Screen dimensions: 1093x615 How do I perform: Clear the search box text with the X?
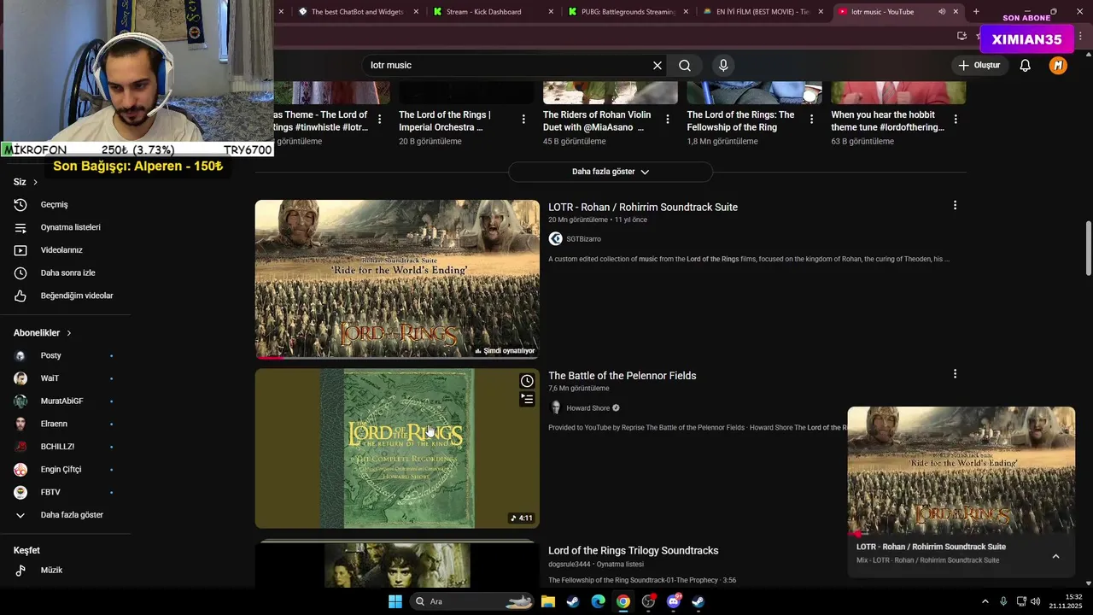coord(658,65)
